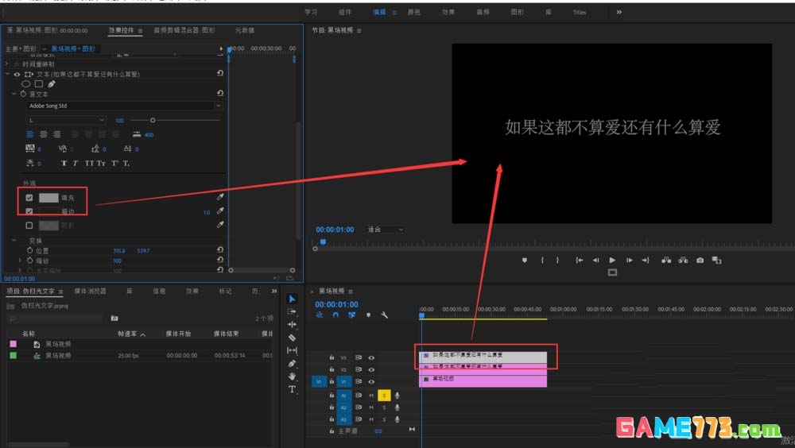Click the pen mask icon under the text effect
Viewport: 795px width, 448px height.
coord(51,83)
